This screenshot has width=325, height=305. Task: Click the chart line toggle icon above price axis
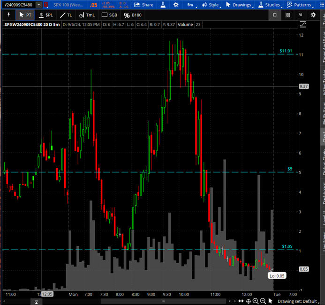(303, 24)
